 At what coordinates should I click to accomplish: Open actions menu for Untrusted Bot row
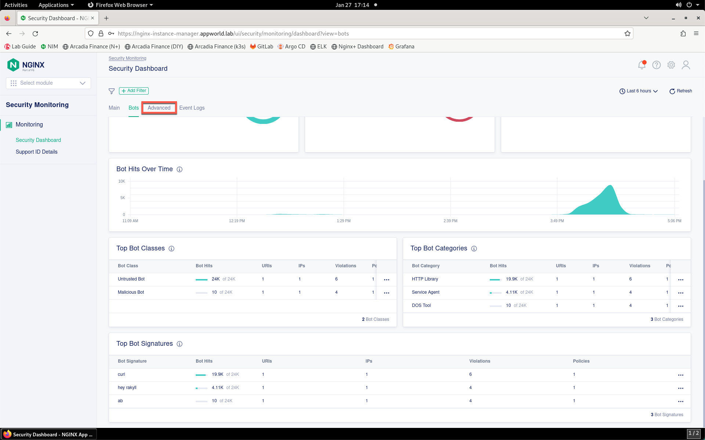[x=387, y=280]
